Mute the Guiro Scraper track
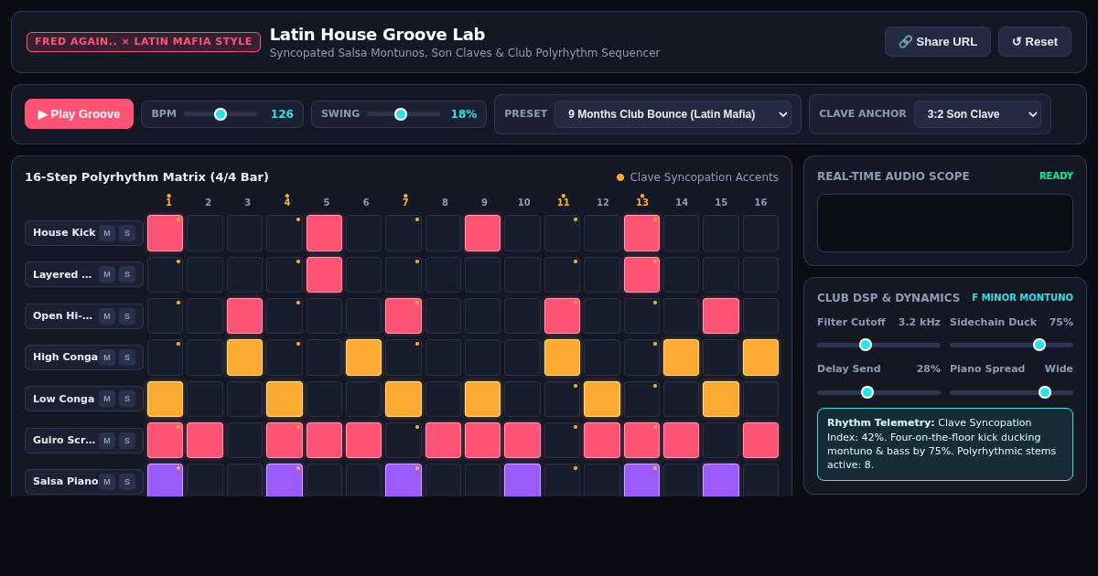The width and height of the screenshot is (1098, 576). 107,441
